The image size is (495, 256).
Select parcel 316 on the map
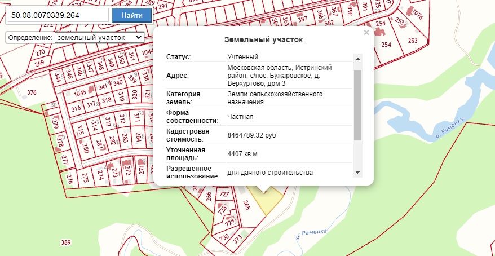pyautogui.click(x=76, y=109)
